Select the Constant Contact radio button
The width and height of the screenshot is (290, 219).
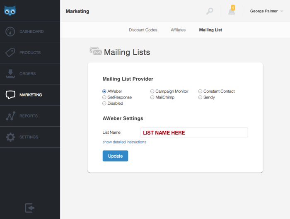pos(200,91)
